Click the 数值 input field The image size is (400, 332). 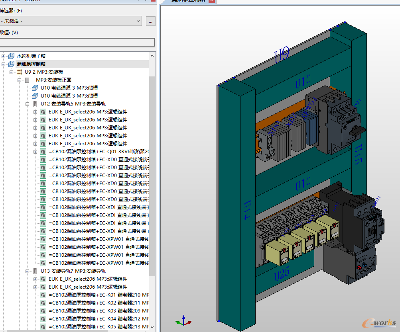[x=77, y=42]
